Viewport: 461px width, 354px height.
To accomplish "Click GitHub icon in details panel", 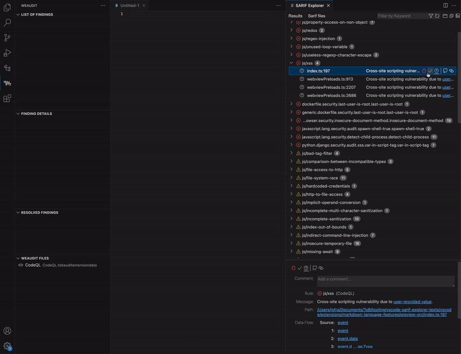I will (315, 268).
